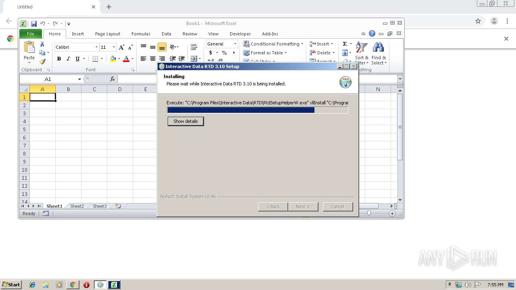This screenshot has width=516, height=290.
Task: Toggle Italic formatting
Action: 68,59
